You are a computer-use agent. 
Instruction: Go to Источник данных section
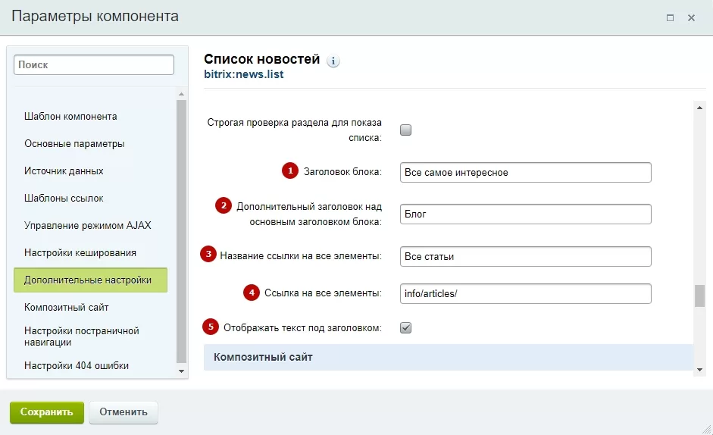click(64, 171)
